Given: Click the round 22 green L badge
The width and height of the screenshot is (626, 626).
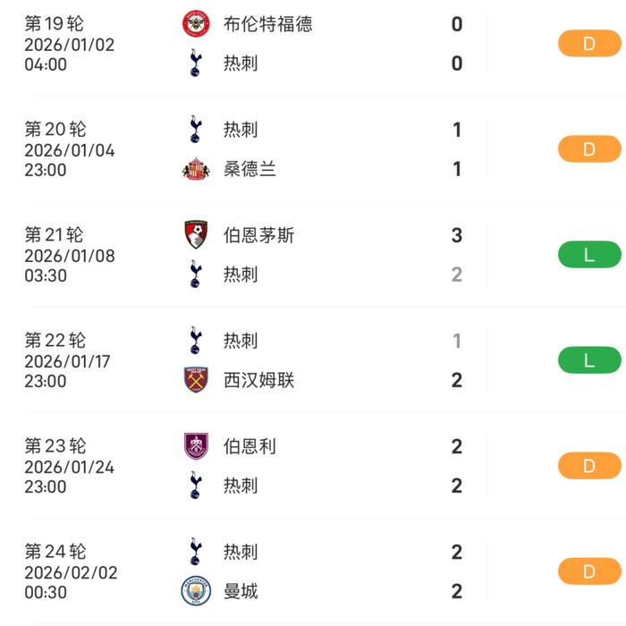Looking at the screenshot, I should [x=588, y=360].
